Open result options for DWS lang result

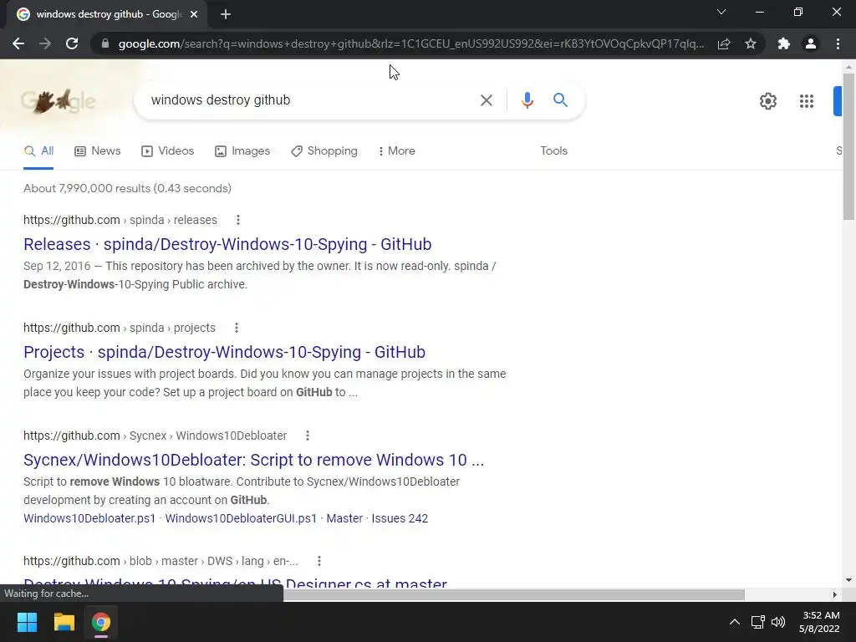click(318, 561)
